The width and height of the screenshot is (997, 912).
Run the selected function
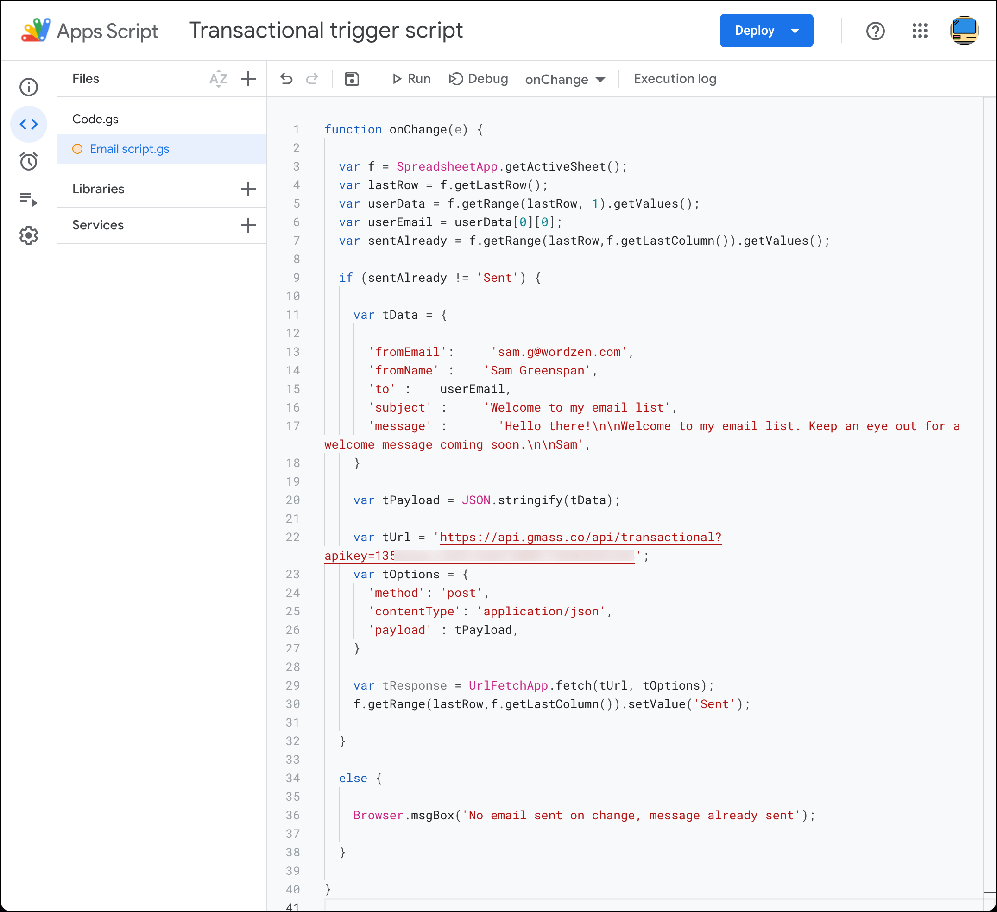click(411, 79)
